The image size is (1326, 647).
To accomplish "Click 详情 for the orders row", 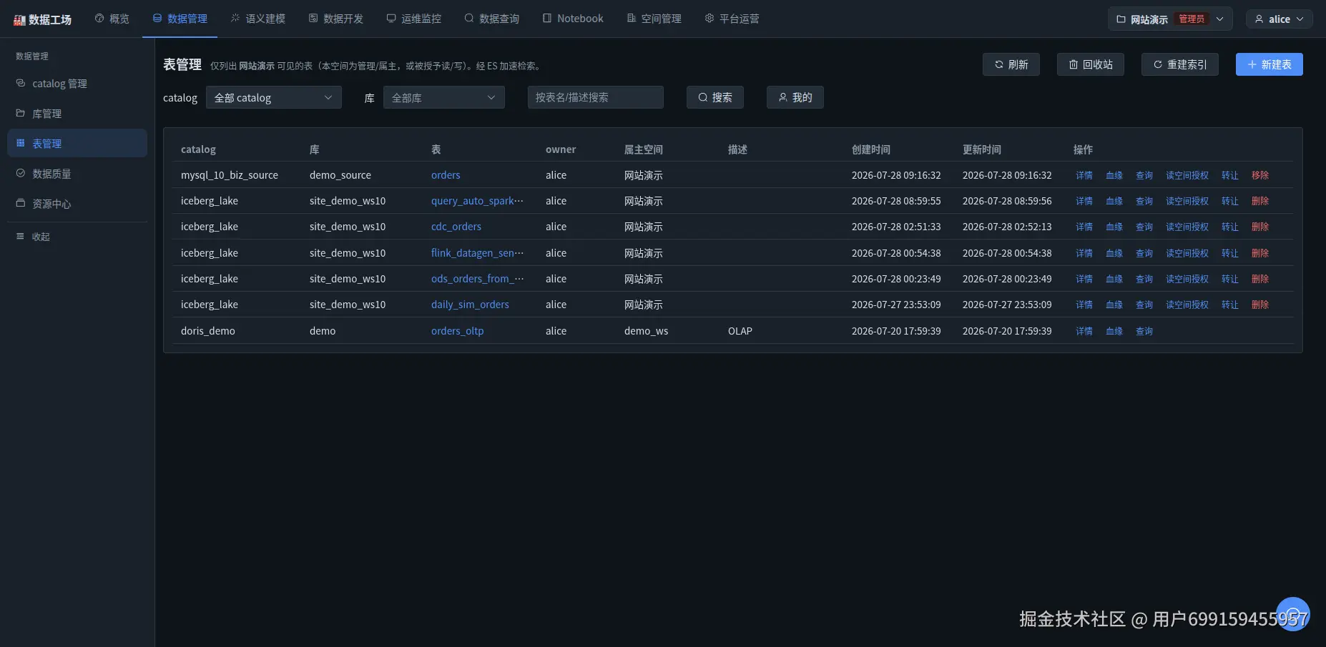I will [1084, 175].
